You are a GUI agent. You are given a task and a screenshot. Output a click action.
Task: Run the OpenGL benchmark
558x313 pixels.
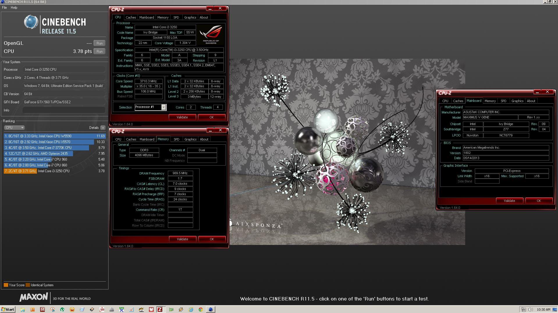99,43
